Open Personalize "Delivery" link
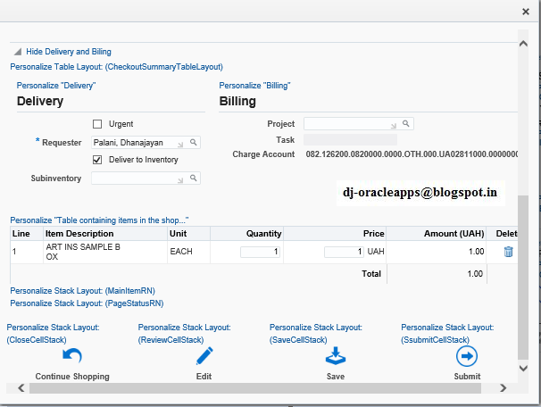 click(x=56, y=85)
